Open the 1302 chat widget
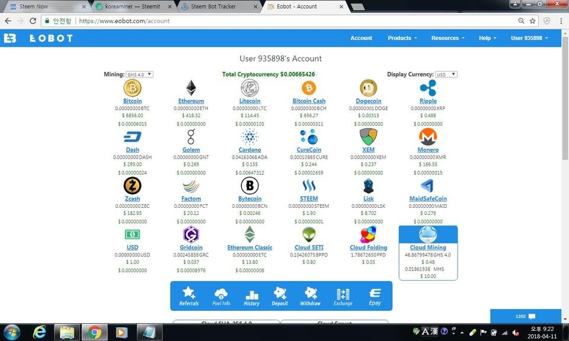Viewport: 569px width, 341px height. (x=526, y=316)
